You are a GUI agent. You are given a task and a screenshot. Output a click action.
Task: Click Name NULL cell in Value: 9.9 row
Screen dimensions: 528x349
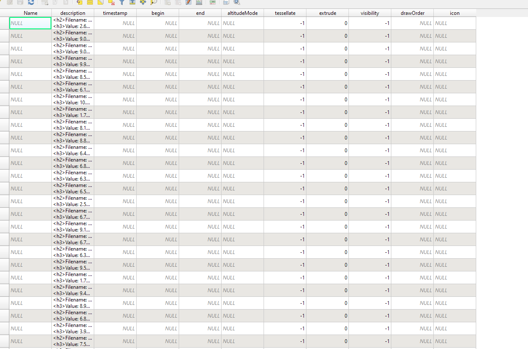tap(31, 61)
